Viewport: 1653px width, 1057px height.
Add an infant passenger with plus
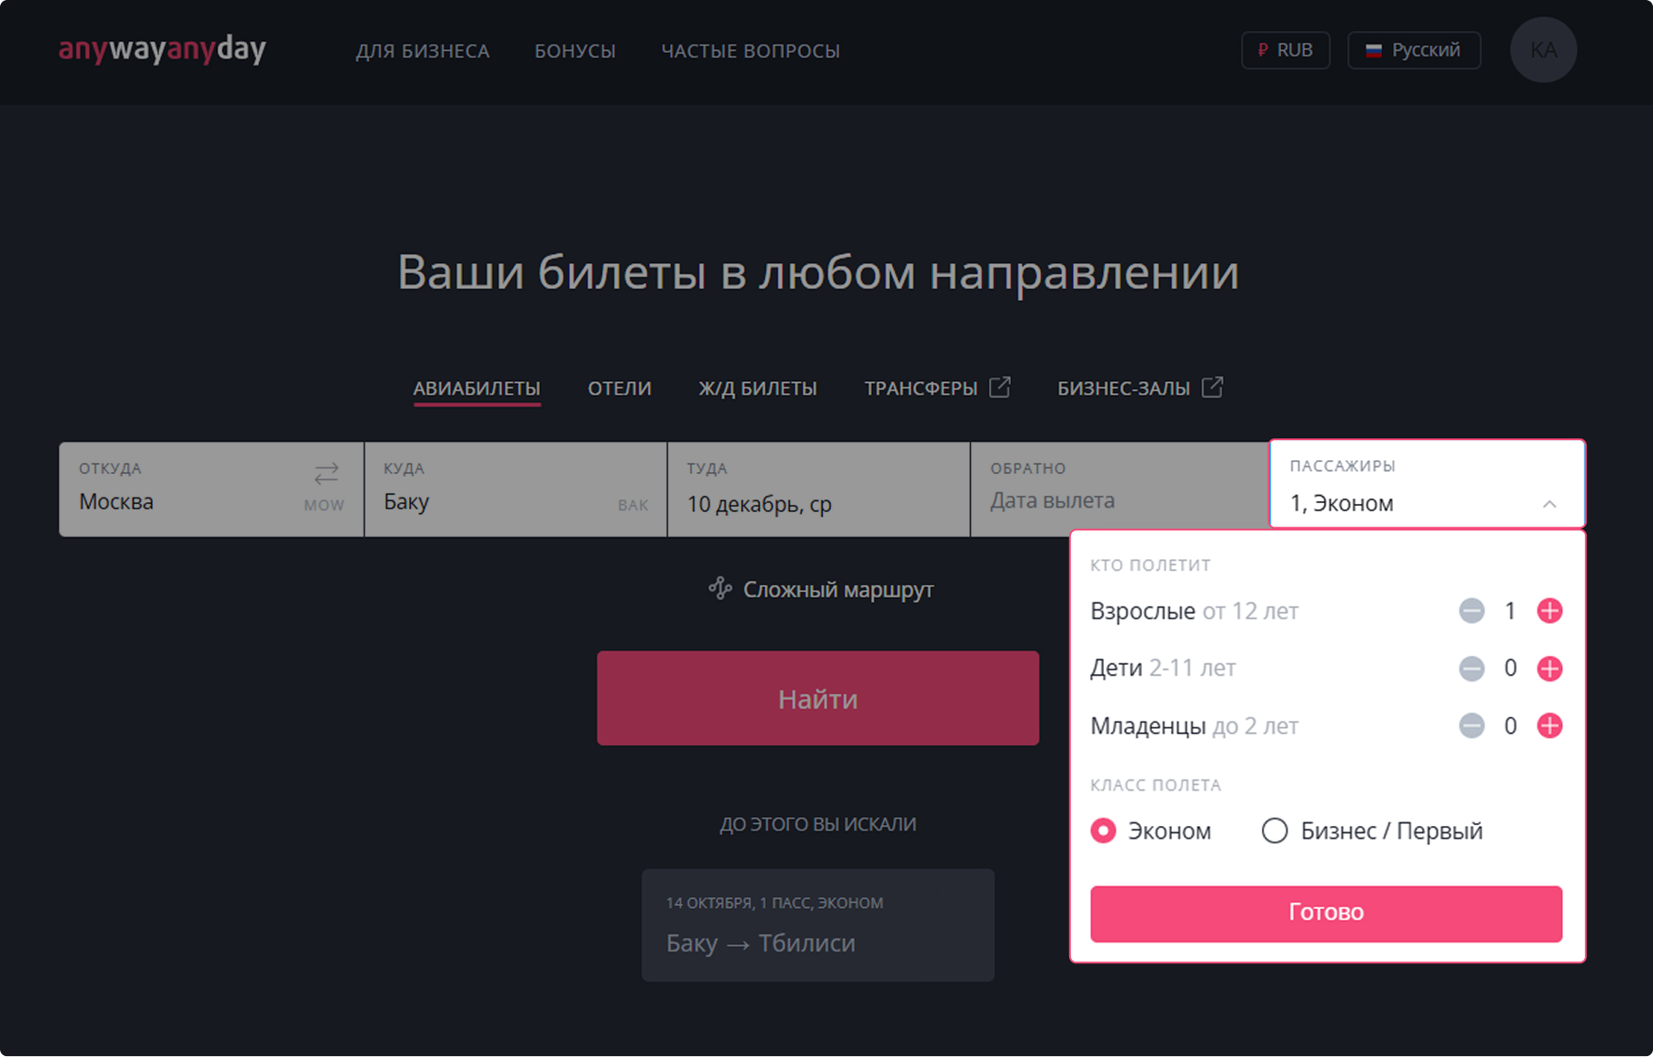coord(1549,726)
